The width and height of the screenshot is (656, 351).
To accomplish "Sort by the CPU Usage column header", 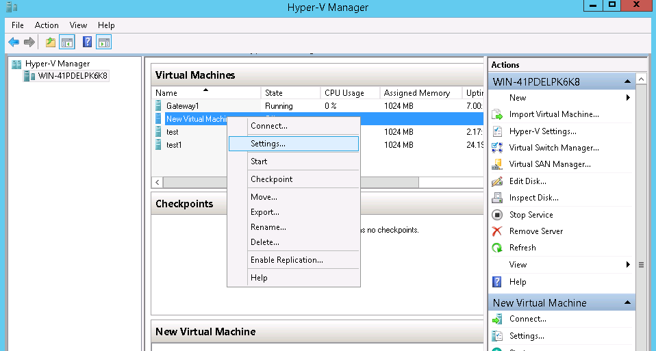I will pos(350,93).
